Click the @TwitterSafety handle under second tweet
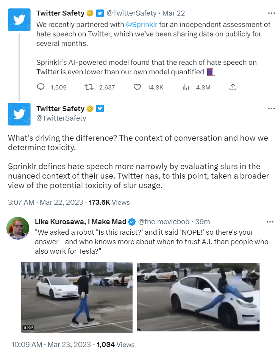The image size is (278, 353). point(61,118)
